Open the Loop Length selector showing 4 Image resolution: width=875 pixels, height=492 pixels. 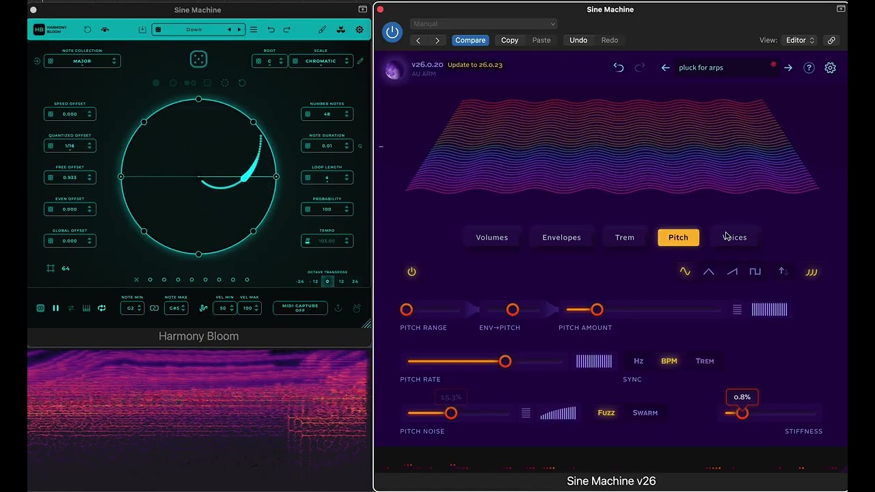click(x=327, y=178)
